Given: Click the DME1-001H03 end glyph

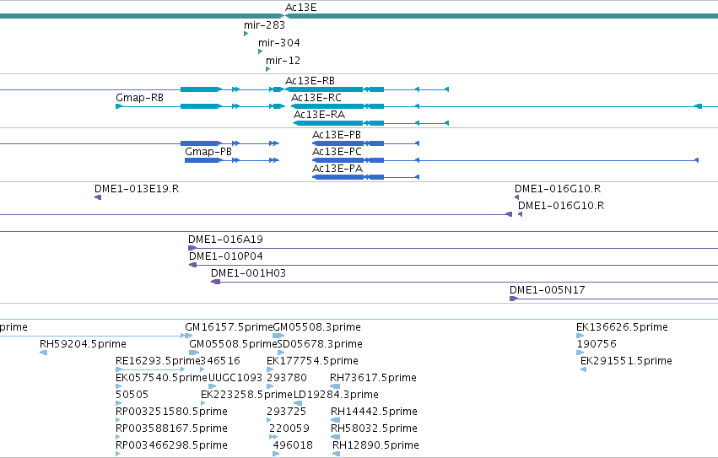Looking at the screenshot, I should [215, 282].
